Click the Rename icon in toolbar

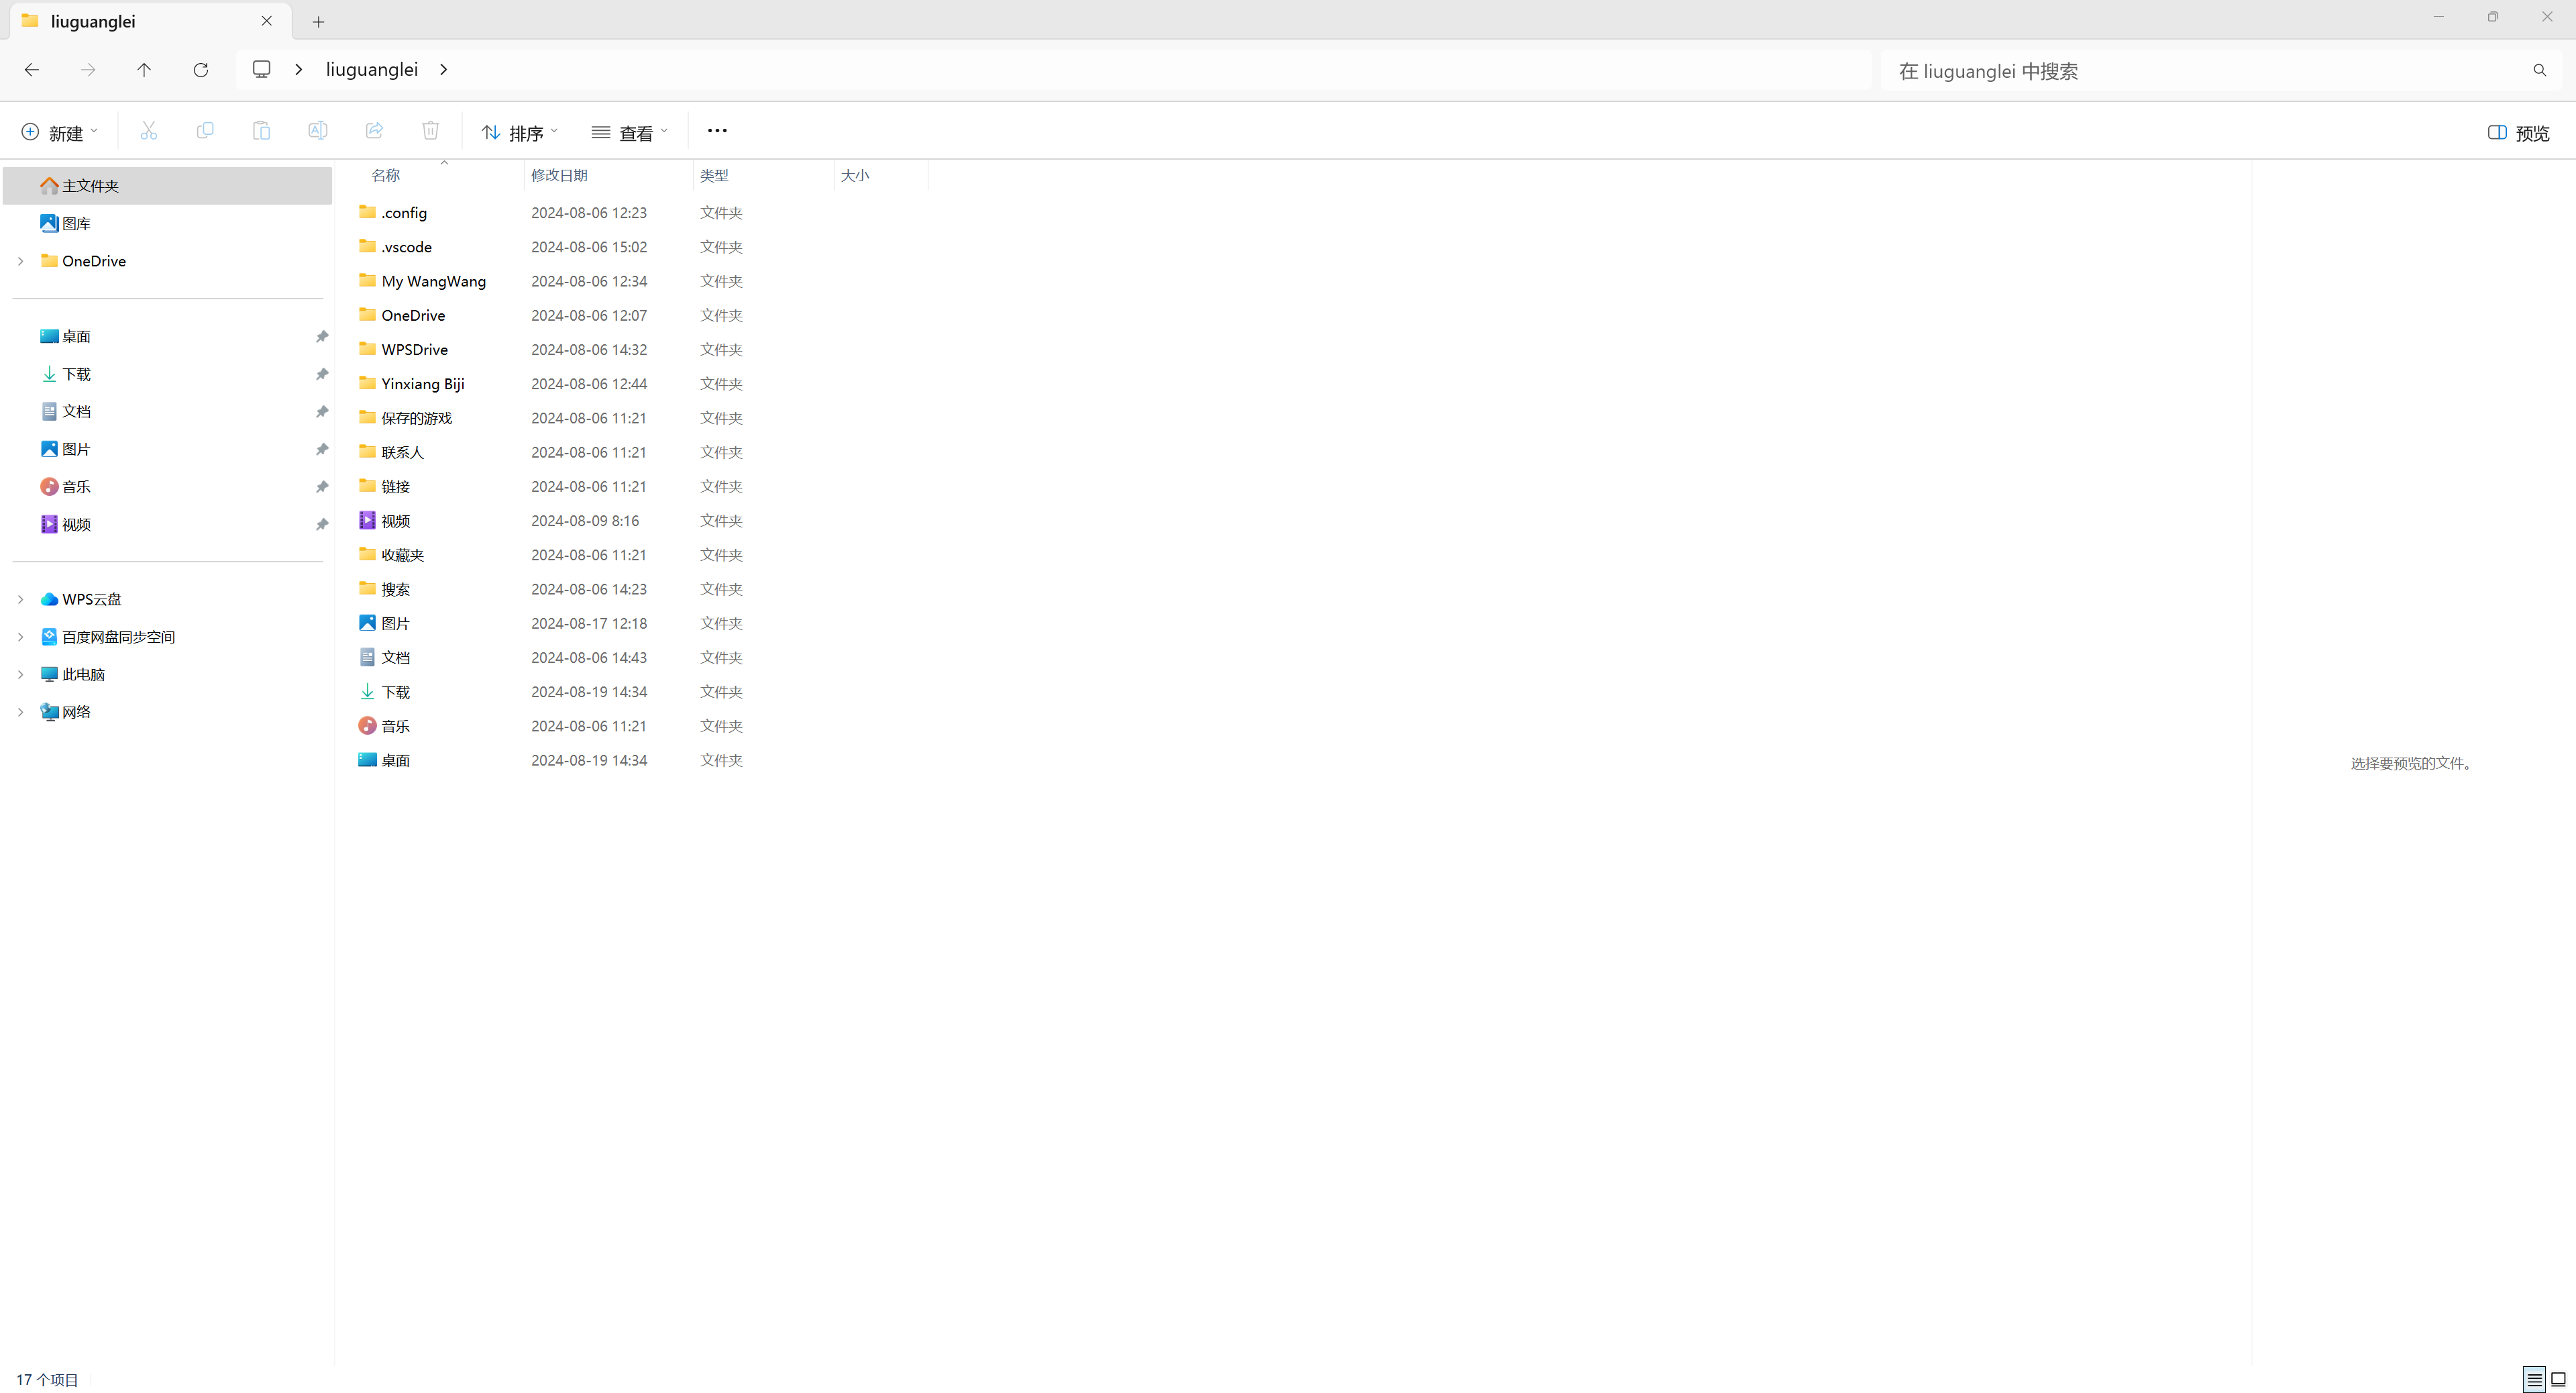click(x=317, y=131)
